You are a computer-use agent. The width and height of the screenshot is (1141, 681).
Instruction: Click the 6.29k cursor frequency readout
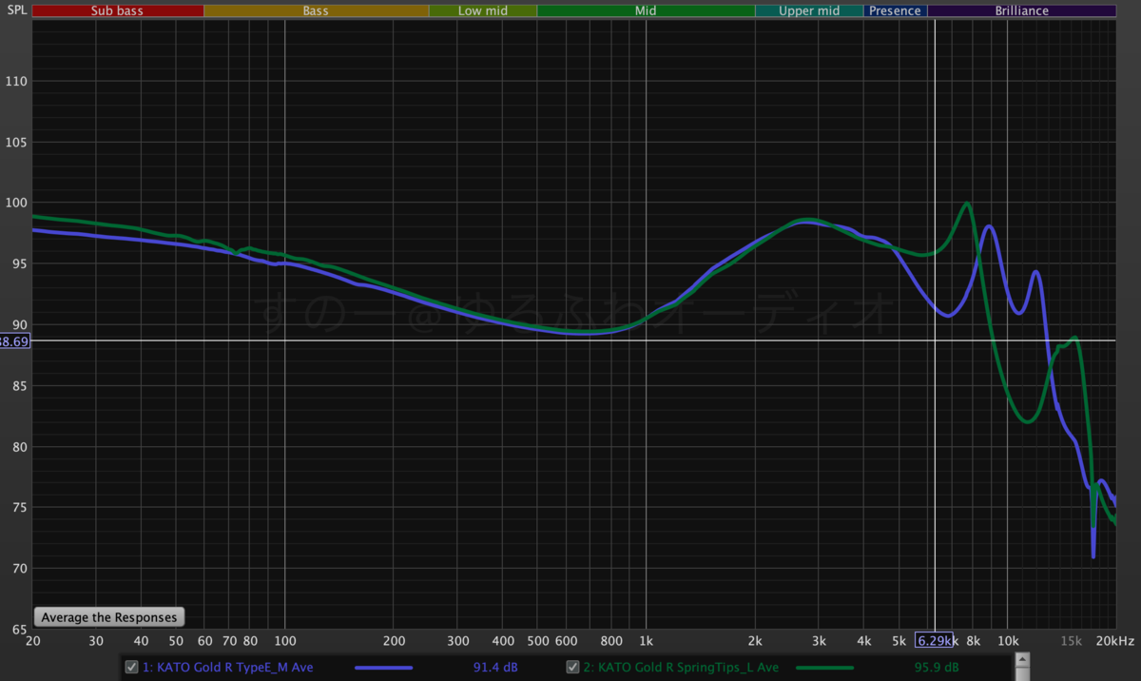coord(936,640)
